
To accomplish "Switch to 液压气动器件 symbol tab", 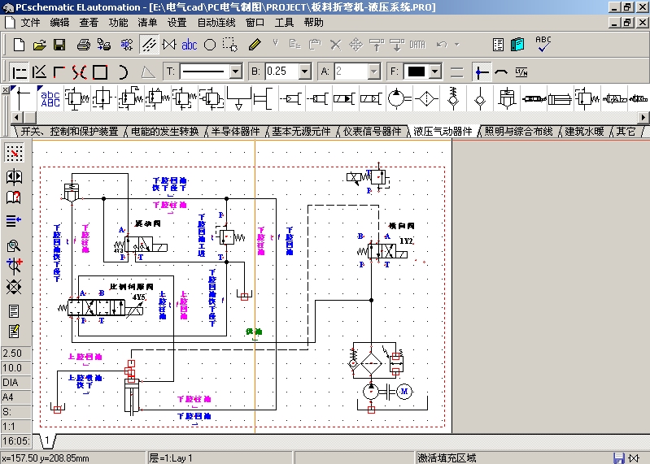I will point(443,132).
